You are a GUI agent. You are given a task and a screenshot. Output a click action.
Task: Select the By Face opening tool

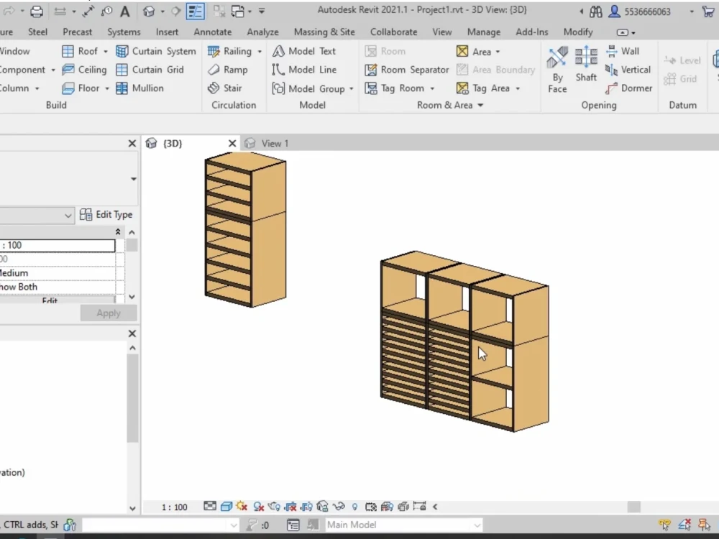[x=558, y=70]
